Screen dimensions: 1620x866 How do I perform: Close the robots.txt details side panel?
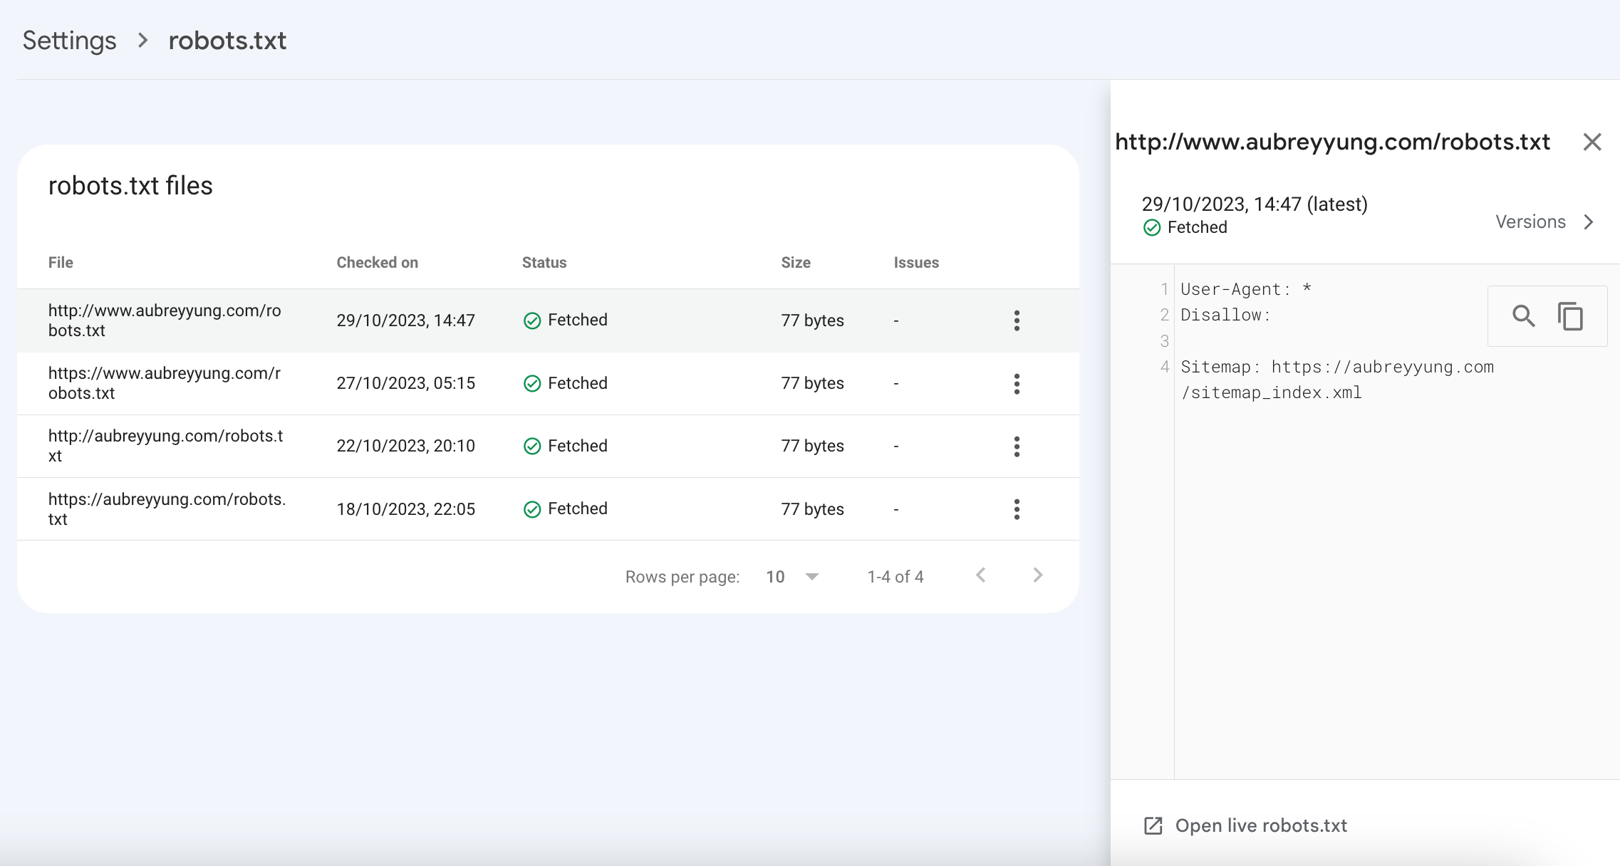click(1592, 142)
